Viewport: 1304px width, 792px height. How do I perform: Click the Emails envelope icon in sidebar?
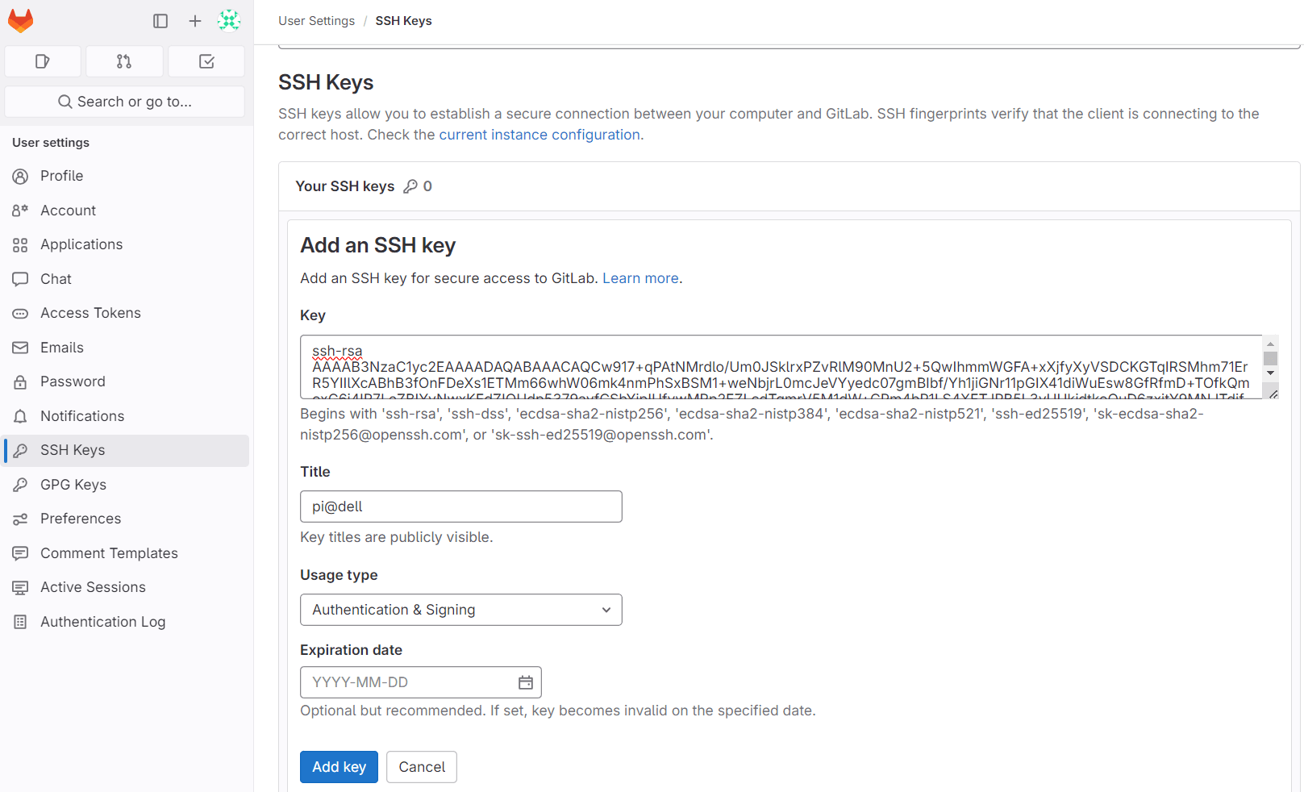tap(20, 348)
